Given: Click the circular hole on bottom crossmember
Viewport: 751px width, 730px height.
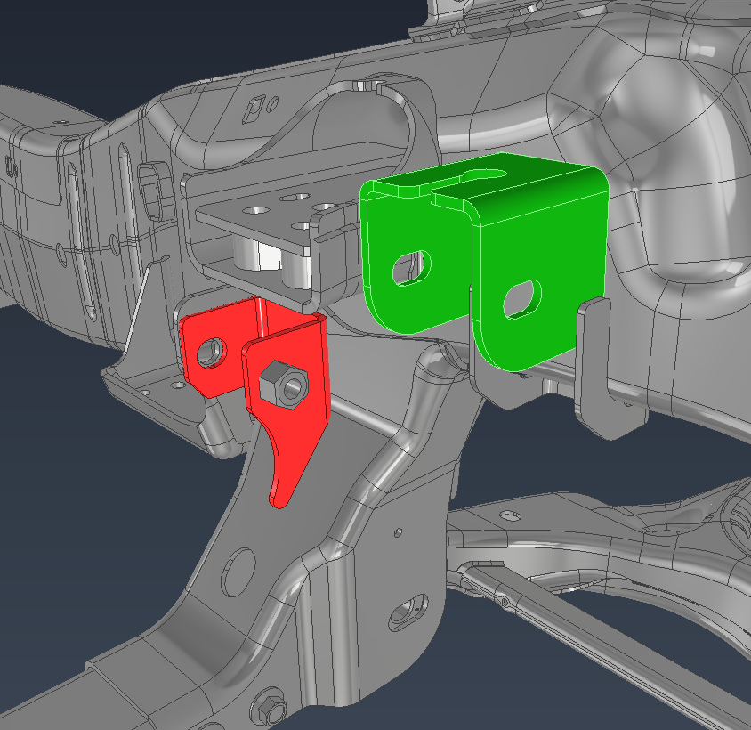Looking at the screenshot, I should click(403, 612).
